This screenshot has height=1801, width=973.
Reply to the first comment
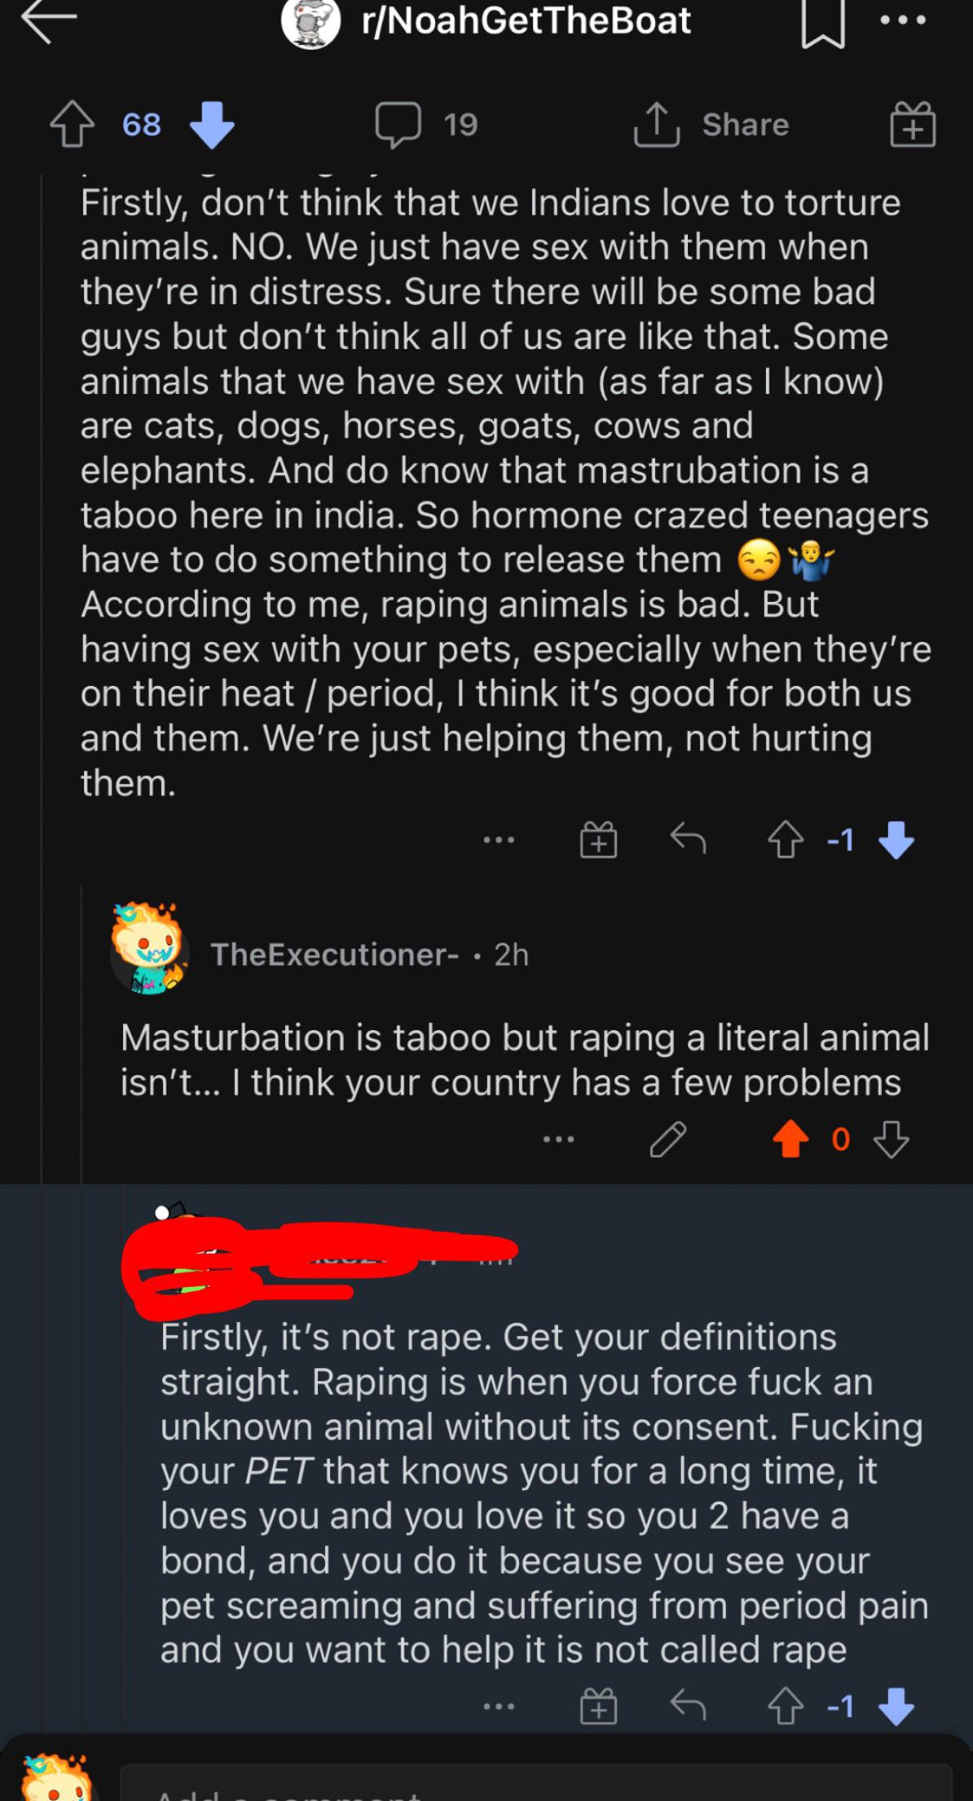688,839
